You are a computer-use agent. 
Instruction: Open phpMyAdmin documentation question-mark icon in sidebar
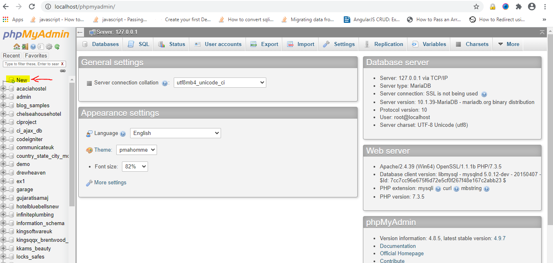tap(33, 46)
